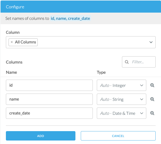The height and width of the screenshot is (144, 161).
Task: Click the id column name field
Action: tap(49, 85)
